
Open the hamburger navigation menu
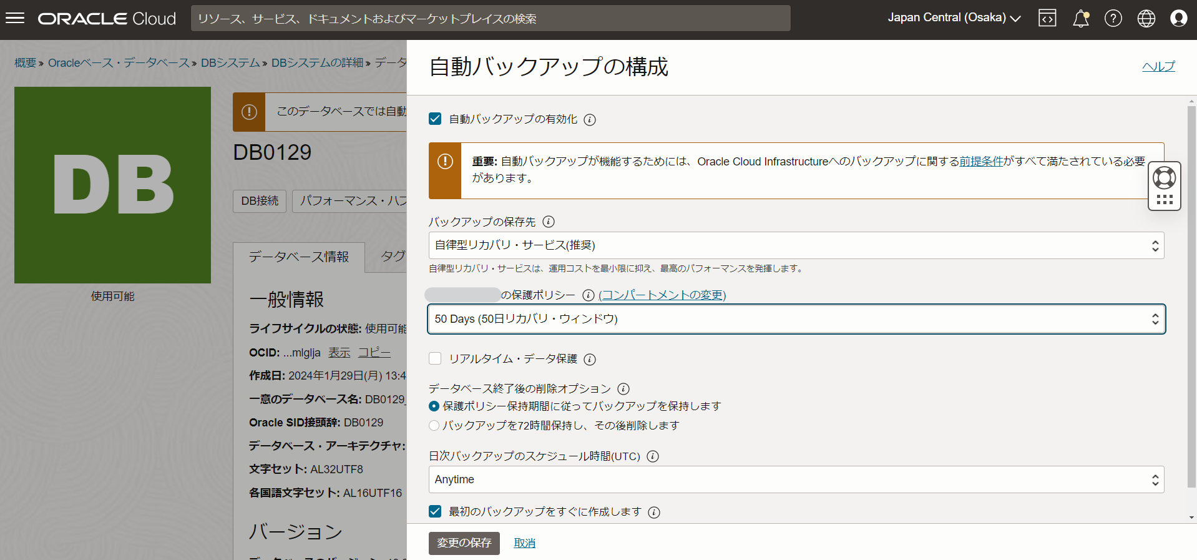(x=15, y=18)
